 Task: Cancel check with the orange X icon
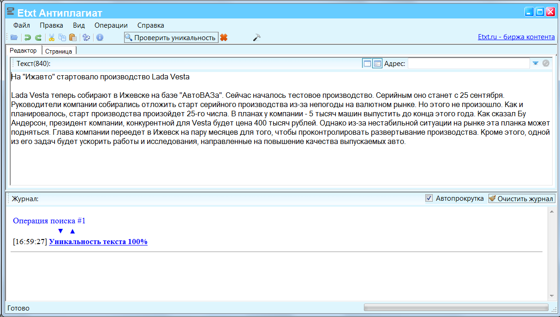point(224,38)
